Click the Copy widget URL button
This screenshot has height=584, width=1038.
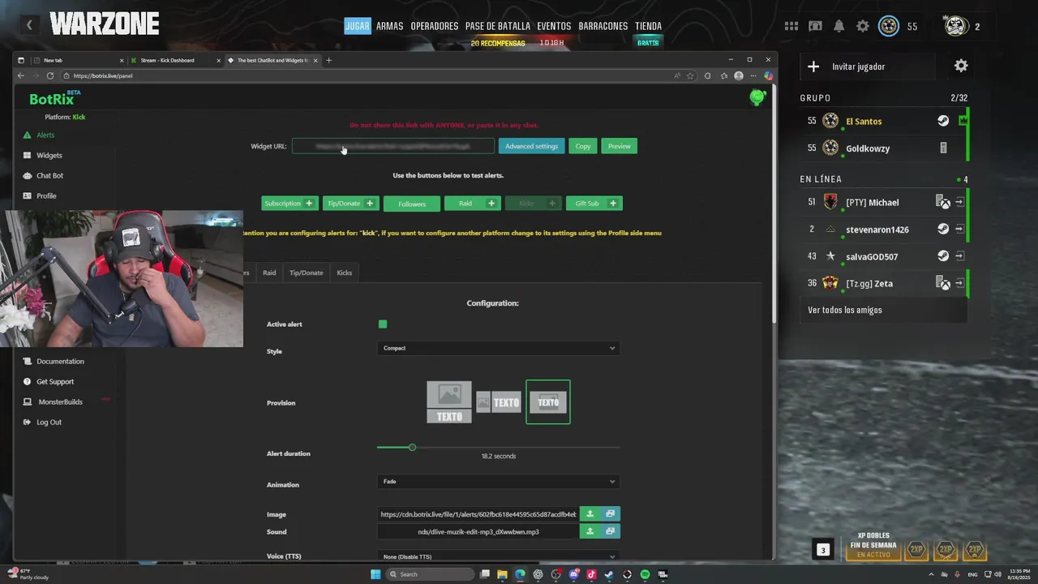click(583, 146)
